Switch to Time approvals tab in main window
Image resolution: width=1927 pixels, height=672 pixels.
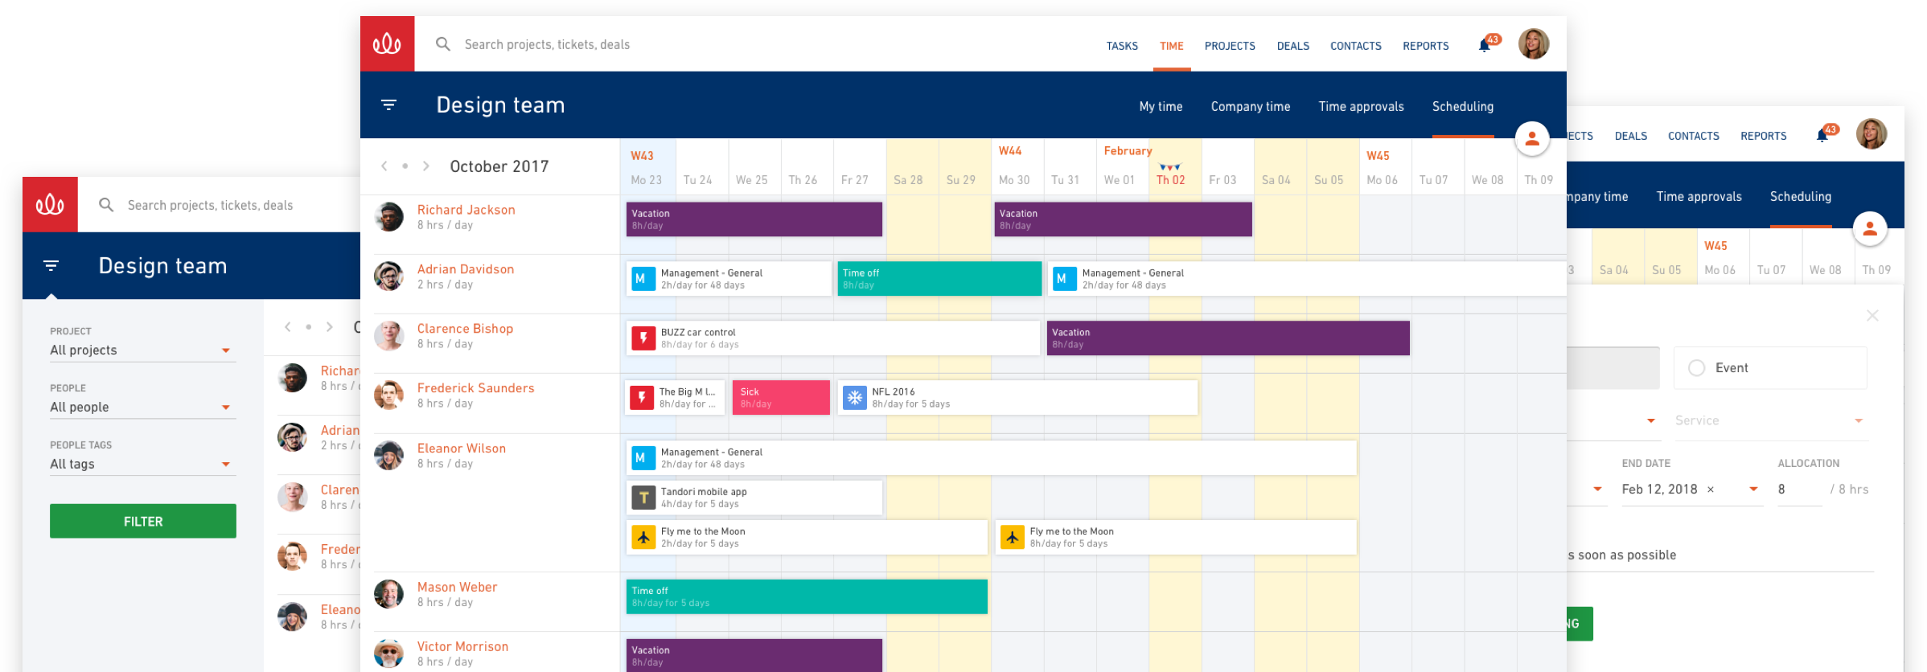coord(1361,106)
